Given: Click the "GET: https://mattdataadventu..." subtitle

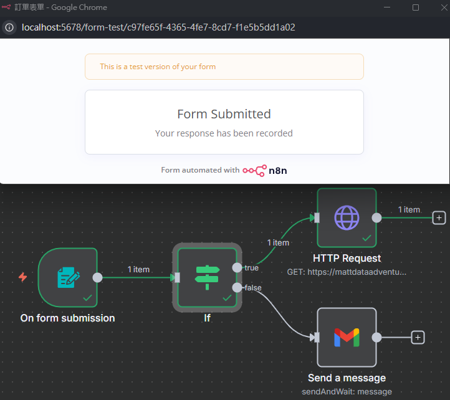Looking at the screenshot, I should 347,272.
